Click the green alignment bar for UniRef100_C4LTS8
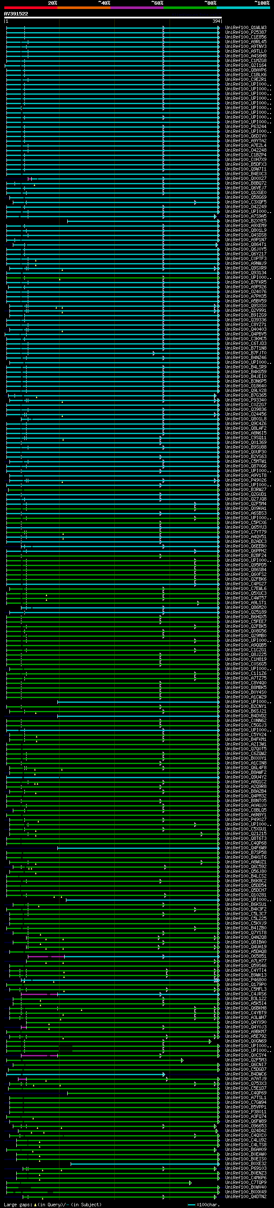This screenshot has width=274, height=1208. (118, 1145)
